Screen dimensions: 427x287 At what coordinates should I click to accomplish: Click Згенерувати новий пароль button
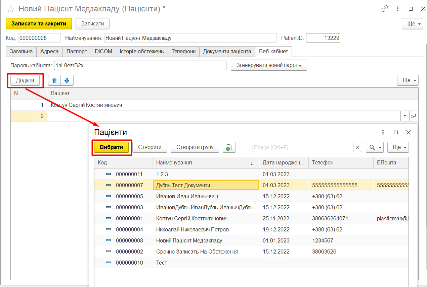pyautogui.click(x=269, y=65)
